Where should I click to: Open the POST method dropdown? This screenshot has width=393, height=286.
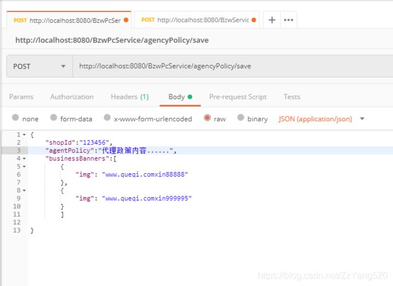(x=39, y=66)
